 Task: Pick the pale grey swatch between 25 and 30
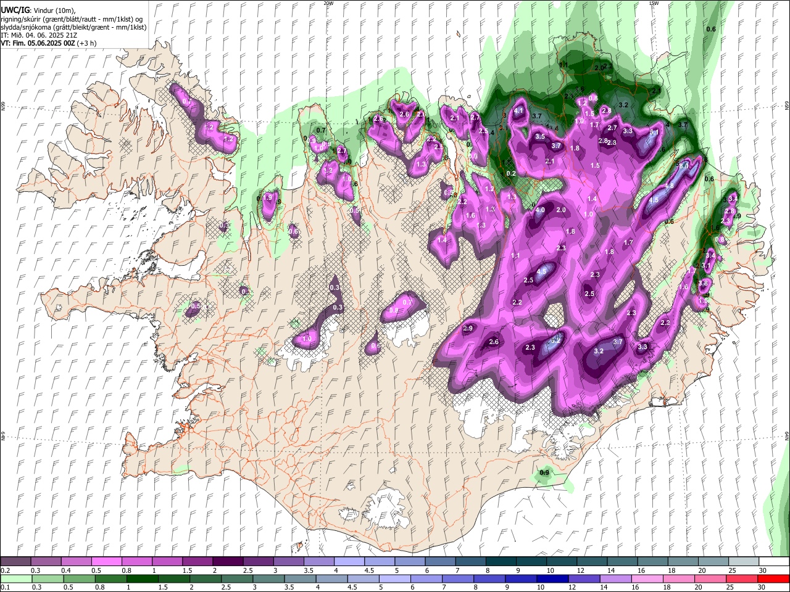tap(742, 562)
